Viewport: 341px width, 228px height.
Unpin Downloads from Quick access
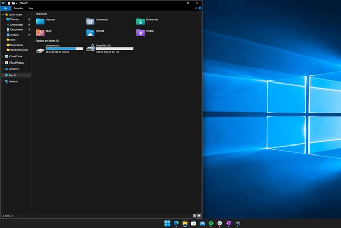pos(29,25)
